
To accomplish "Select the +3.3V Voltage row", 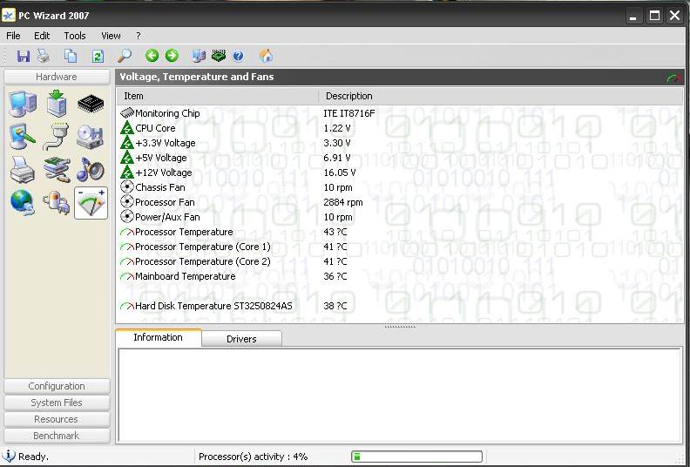I will click(400, 143).
